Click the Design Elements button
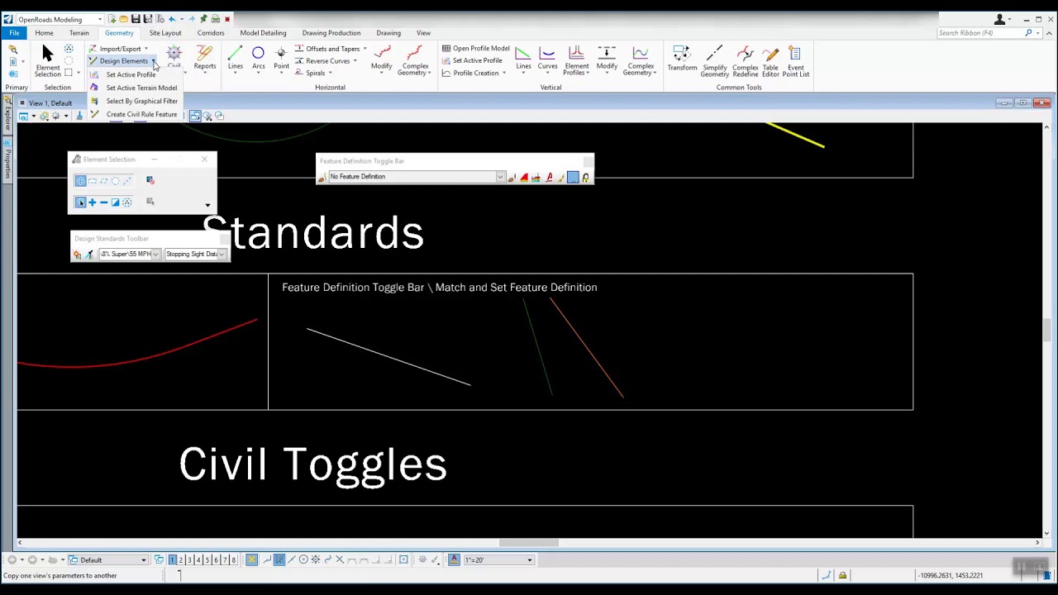 pyautogui.click(x=123, y=61)
